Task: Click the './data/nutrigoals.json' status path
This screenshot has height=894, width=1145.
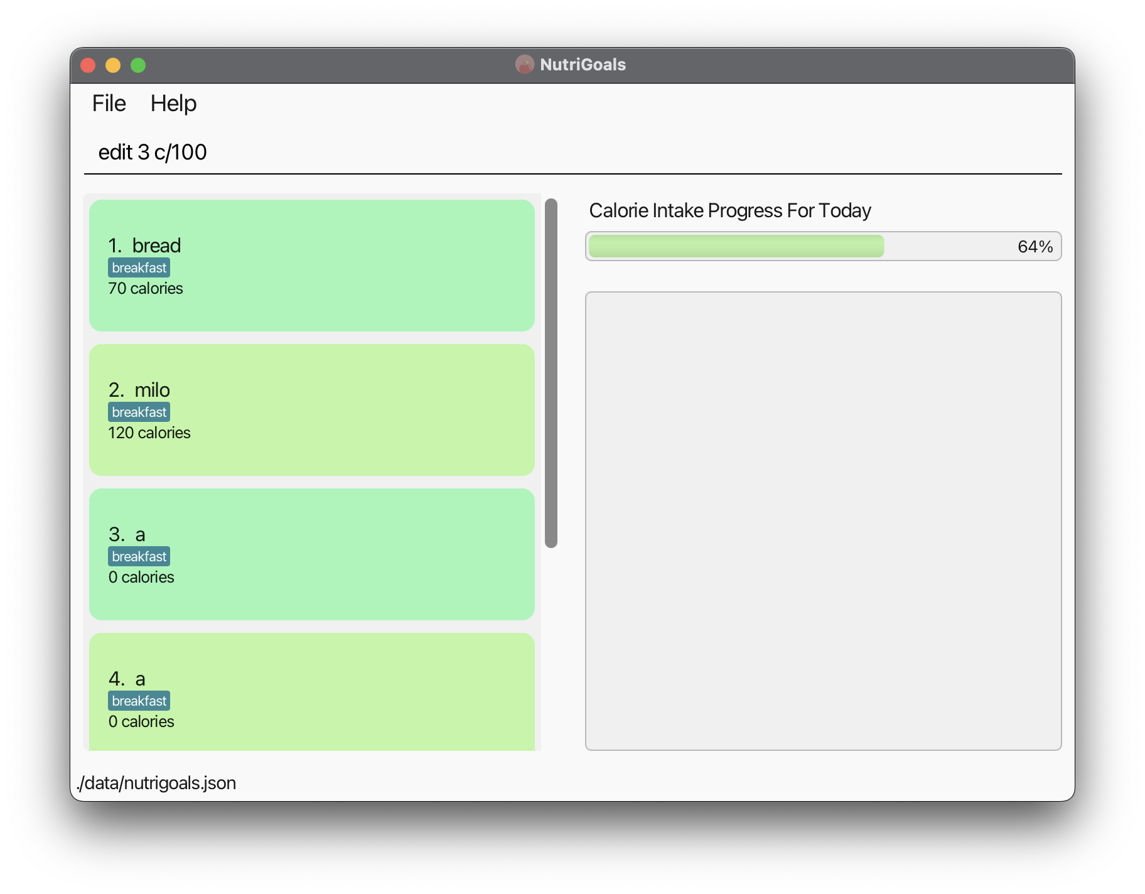Action: [156, 783]
